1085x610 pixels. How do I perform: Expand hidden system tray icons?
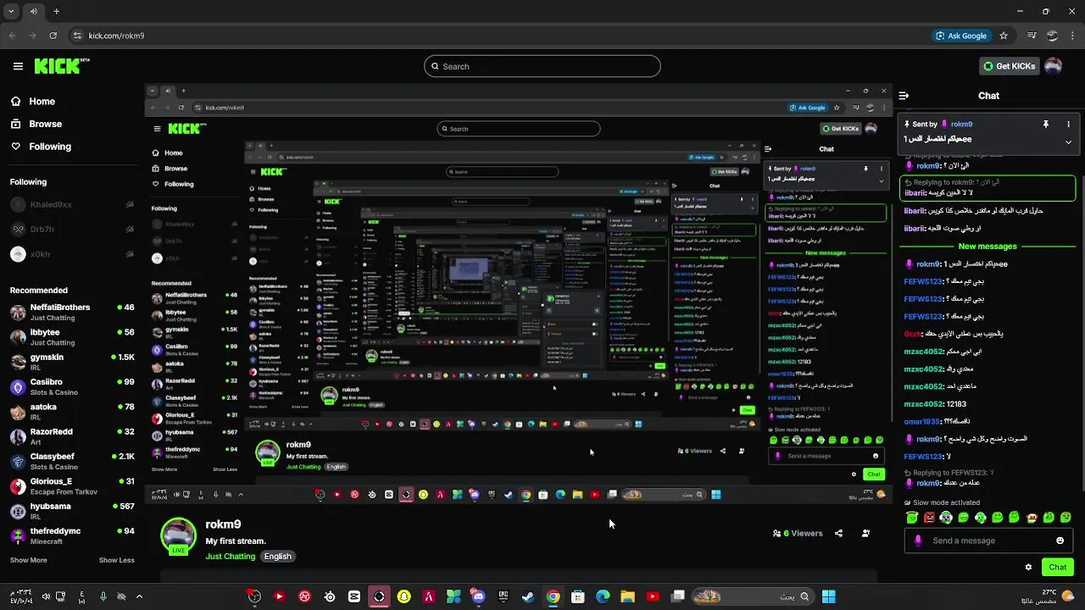pos(139,596)
